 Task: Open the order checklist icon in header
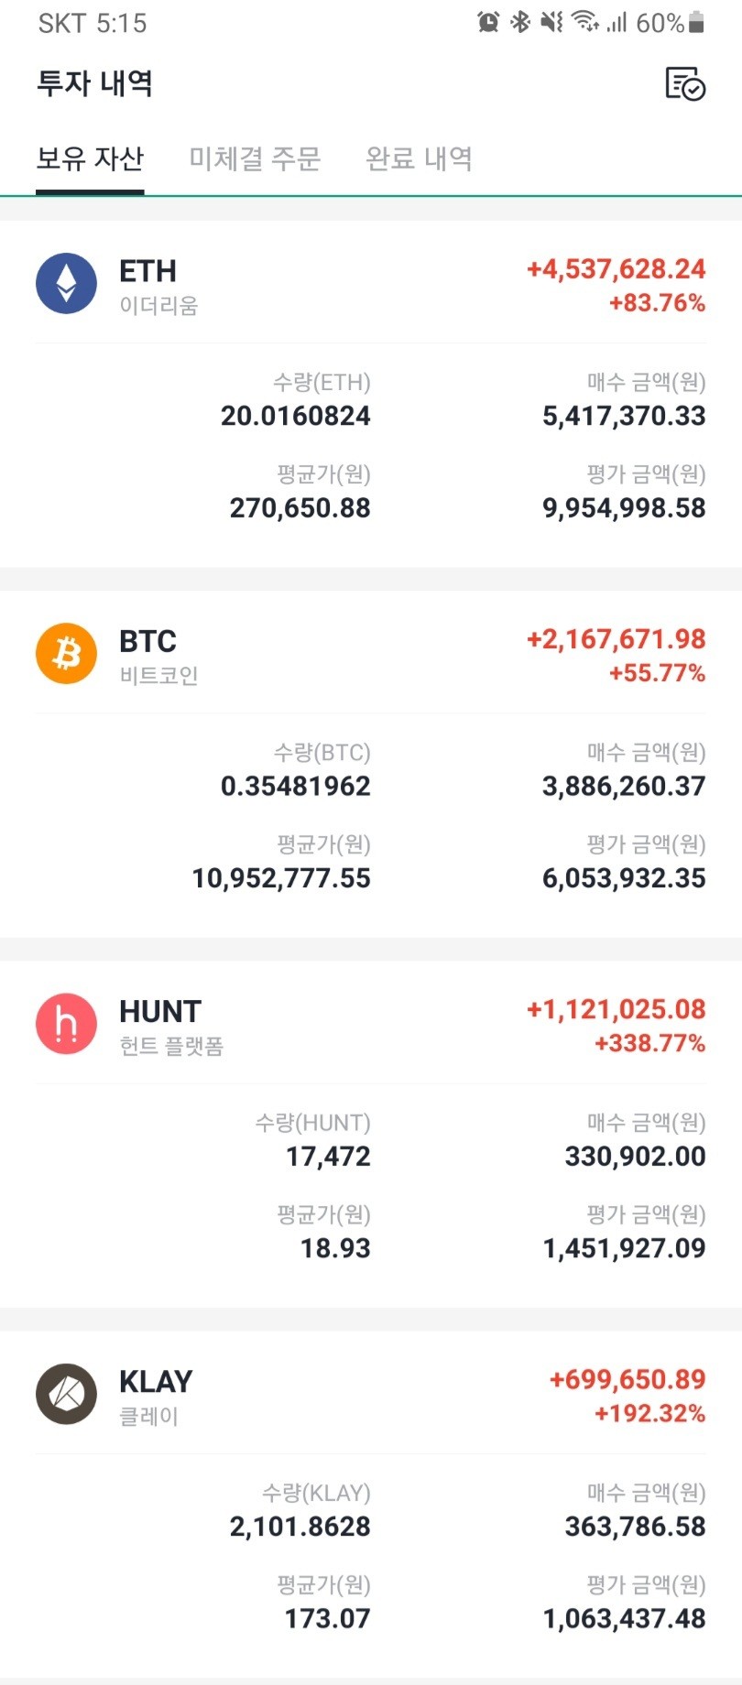(x=684, y=84)
